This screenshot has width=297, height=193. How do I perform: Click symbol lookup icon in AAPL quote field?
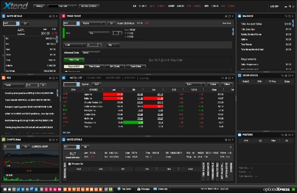click(x=18, y=23)
